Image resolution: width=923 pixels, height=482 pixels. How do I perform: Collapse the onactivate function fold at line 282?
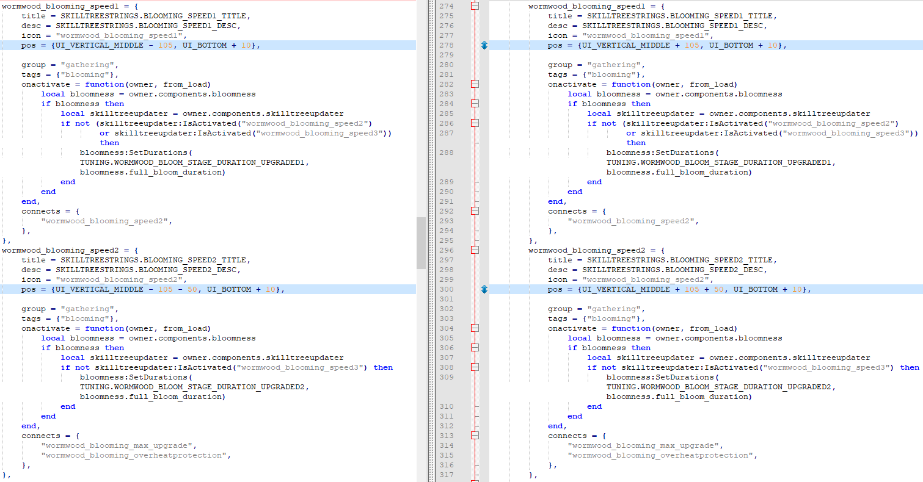point(475,84)
